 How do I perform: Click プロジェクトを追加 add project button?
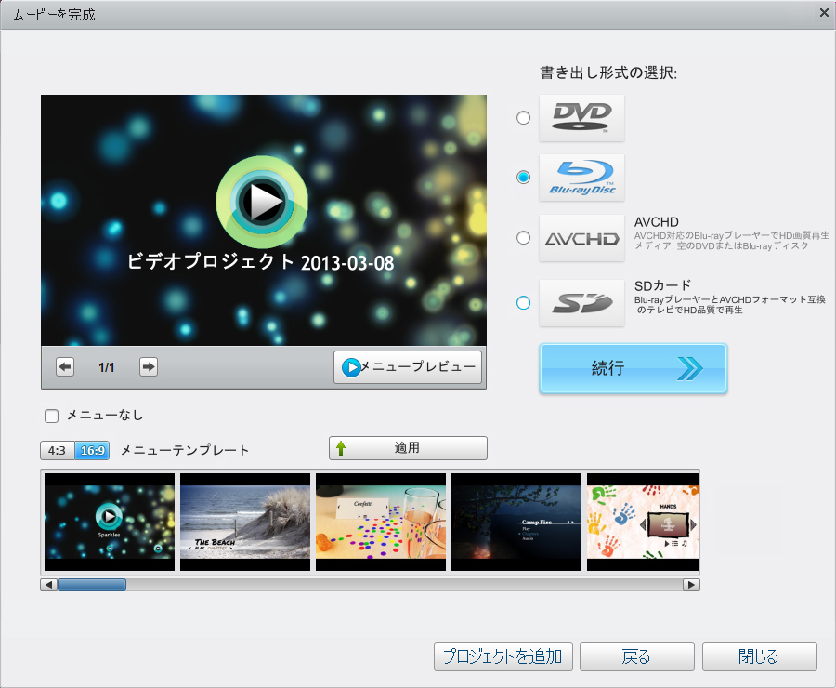click(x=503, y=656)
